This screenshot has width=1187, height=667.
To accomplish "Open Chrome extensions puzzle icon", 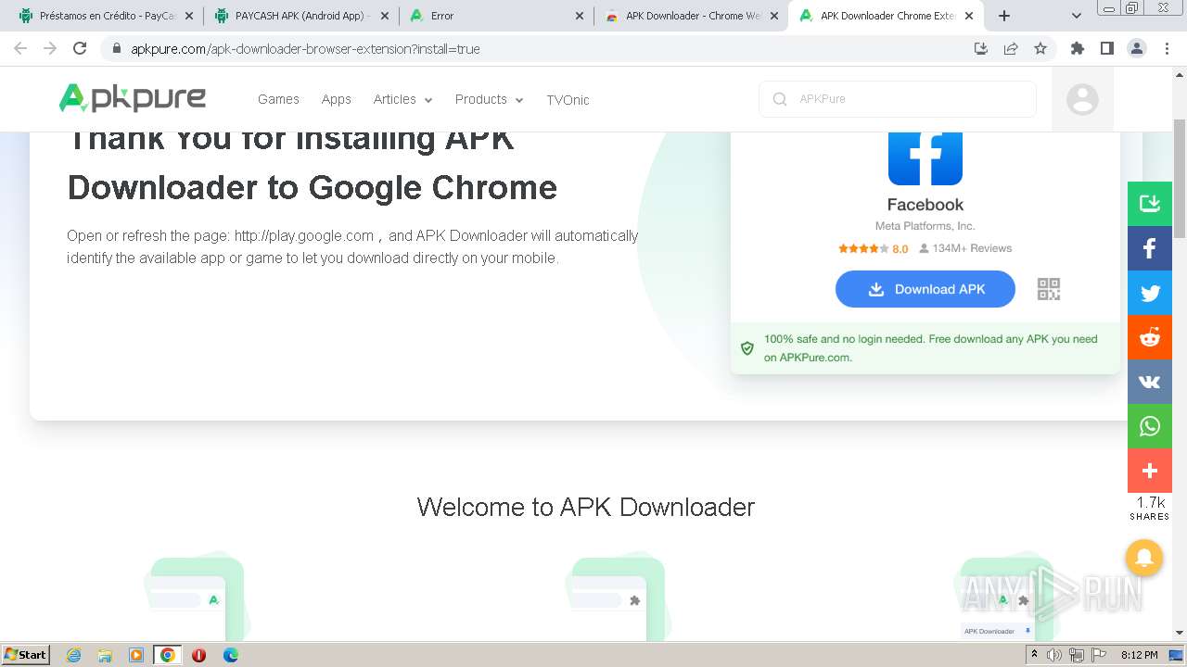I will (1078, 48).
